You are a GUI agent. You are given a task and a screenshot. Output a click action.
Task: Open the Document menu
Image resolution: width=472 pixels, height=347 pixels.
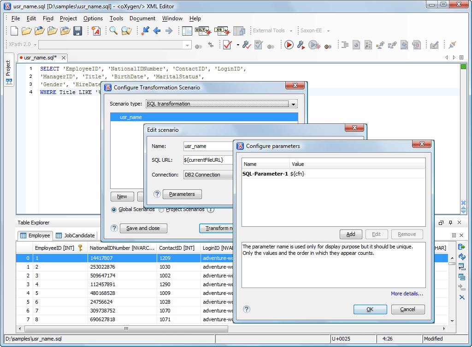click(142, 18)
